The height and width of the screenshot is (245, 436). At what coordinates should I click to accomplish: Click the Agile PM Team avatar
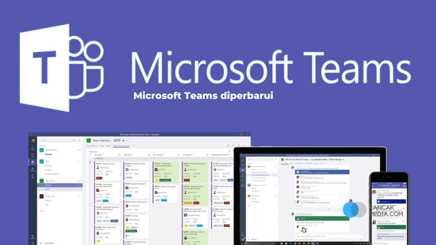[41, 150]
